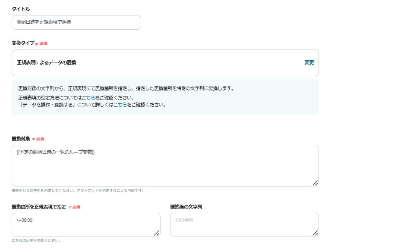Click the 合同会社 placeholder text field

coord(244,224)
